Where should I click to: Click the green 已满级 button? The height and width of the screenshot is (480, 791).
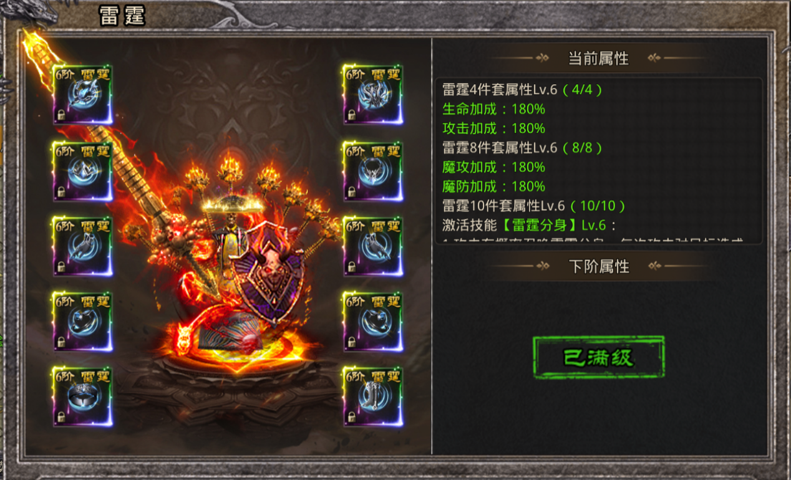point(599,357)
